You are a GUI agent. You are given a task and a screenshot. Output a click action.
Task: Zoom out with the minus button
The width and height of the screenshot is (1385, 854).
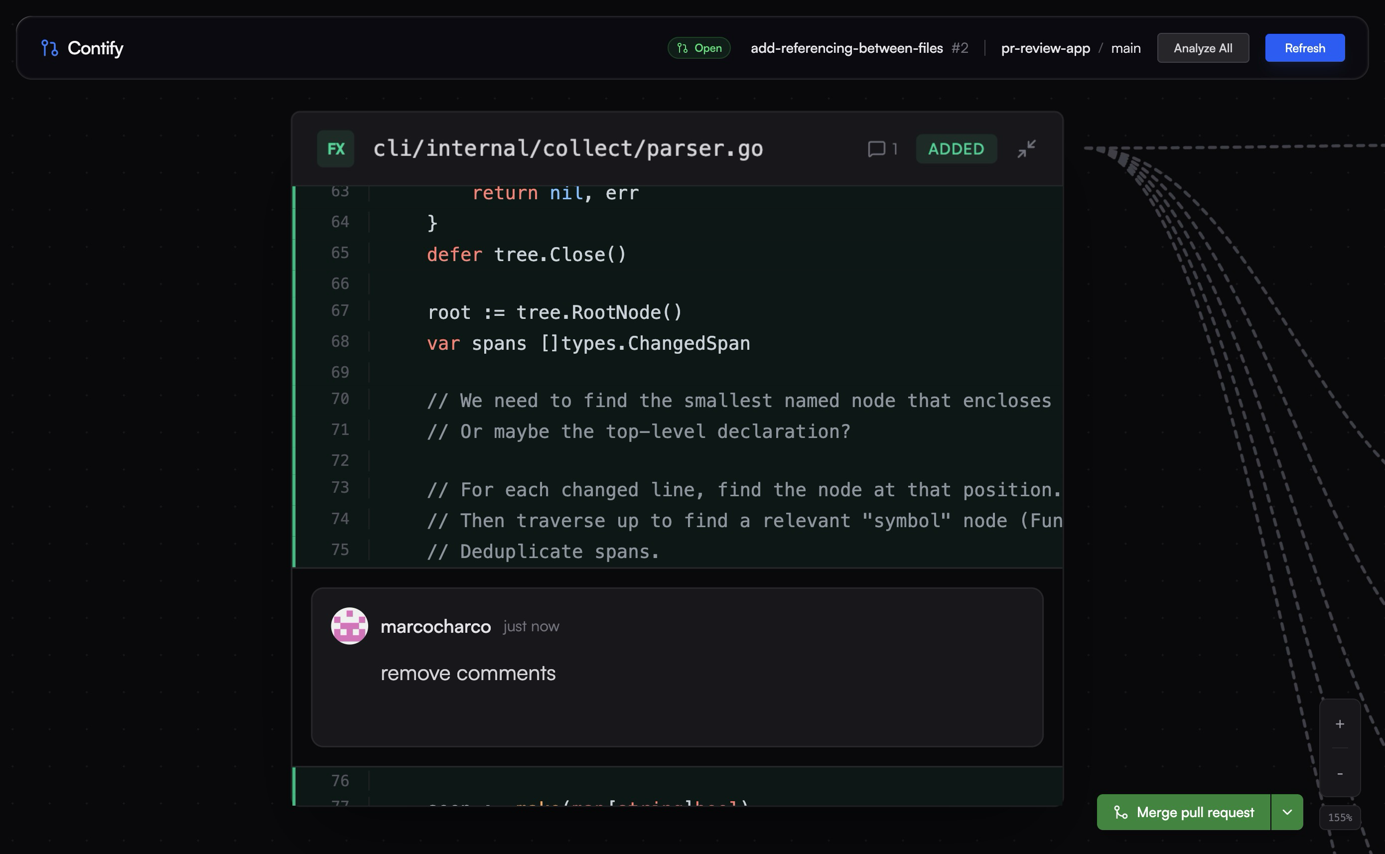pyautogui.click(x=1339, y=773)
